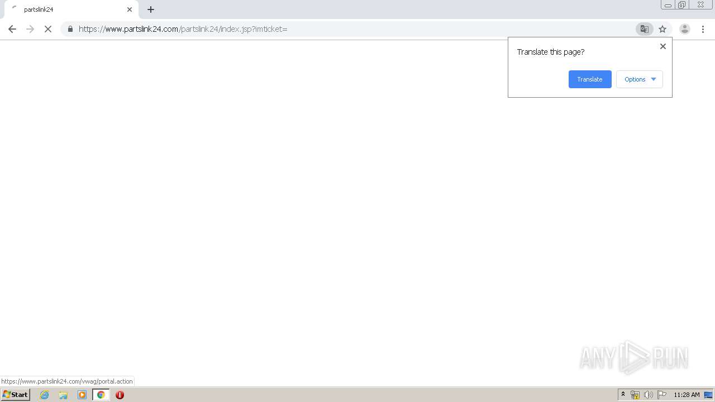Open the Action Center flag icon

(x=662, y=395)
